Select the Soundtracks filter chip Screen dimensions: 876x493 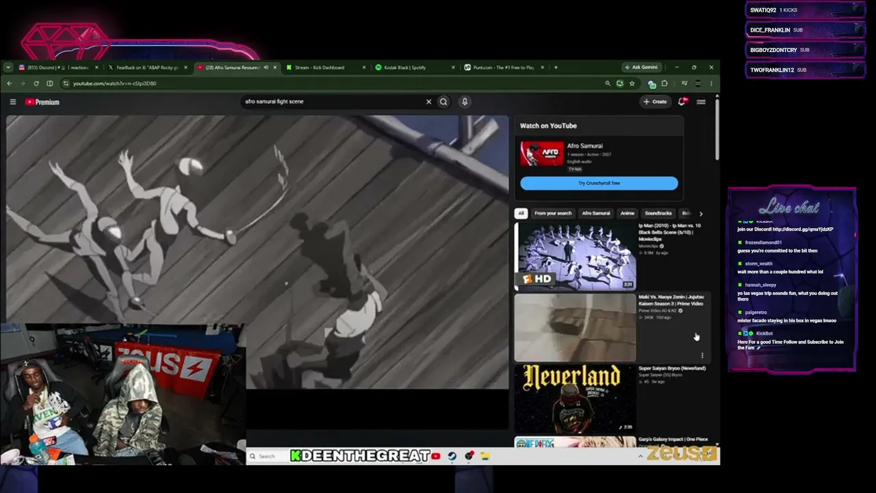(658, 213)
